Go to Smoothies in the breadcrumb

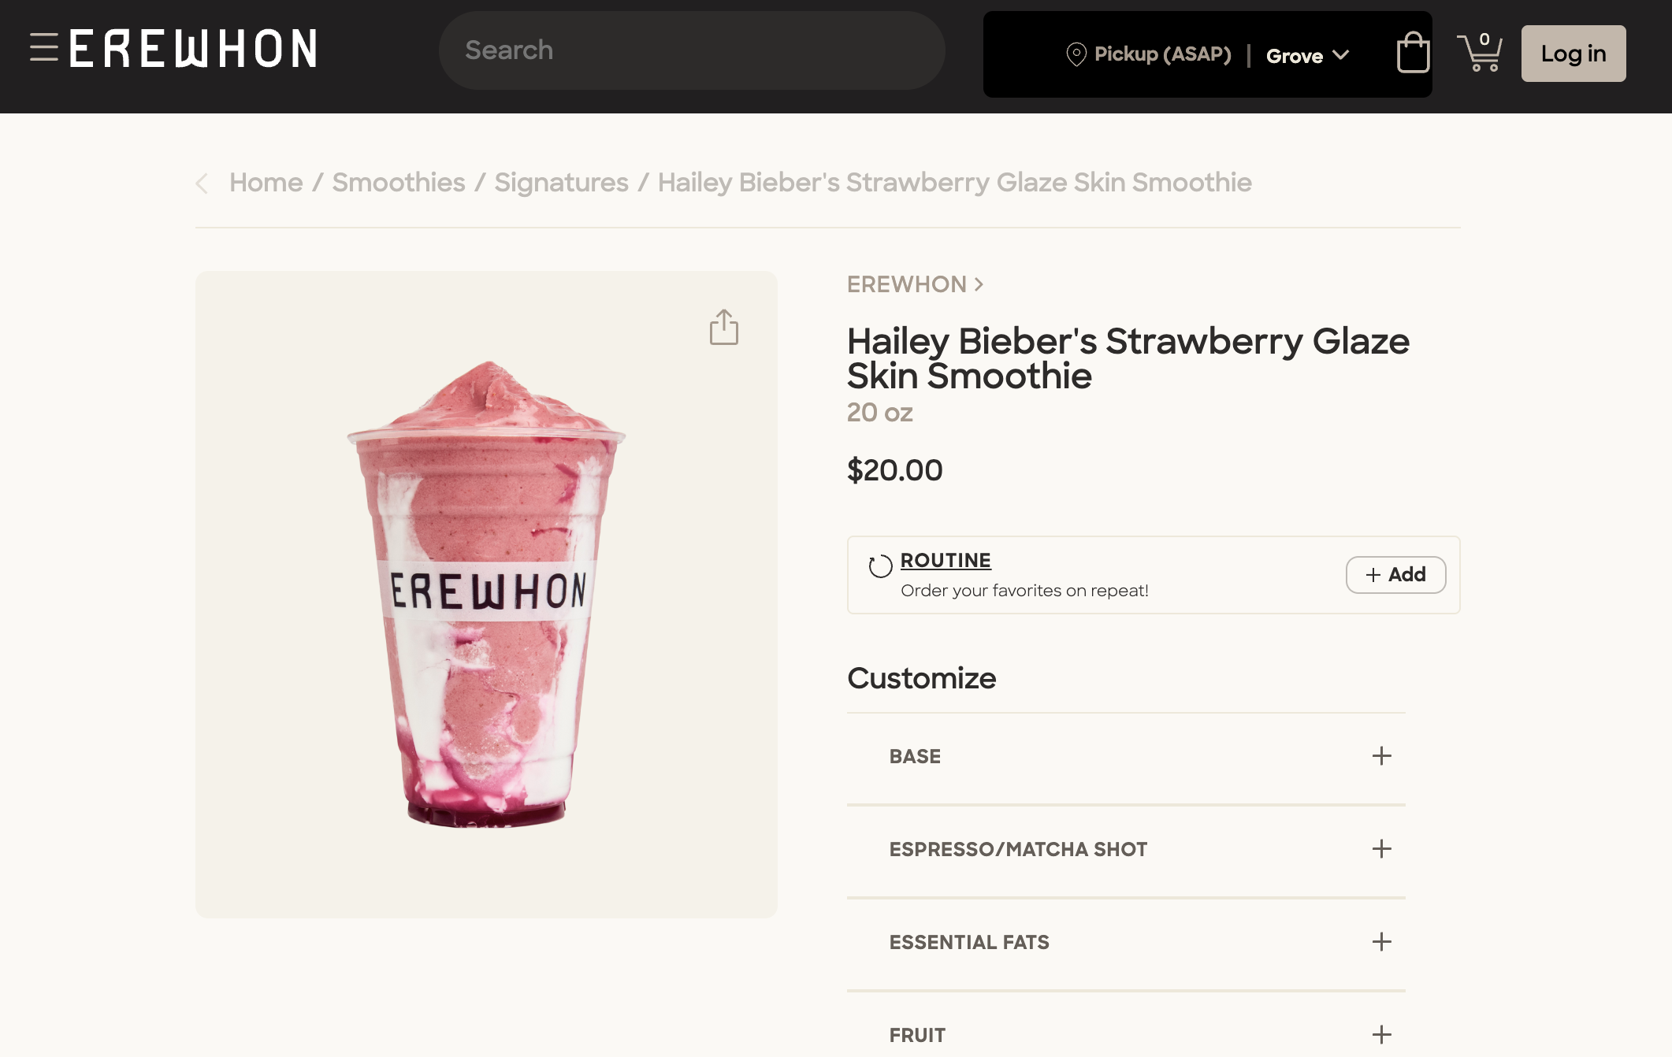click(x=398, y=183)
